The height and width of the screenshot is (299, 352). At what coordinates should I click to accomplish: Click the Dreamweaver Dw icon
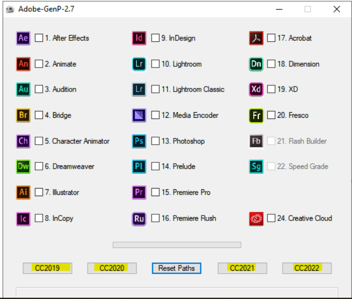coord(23,167)
